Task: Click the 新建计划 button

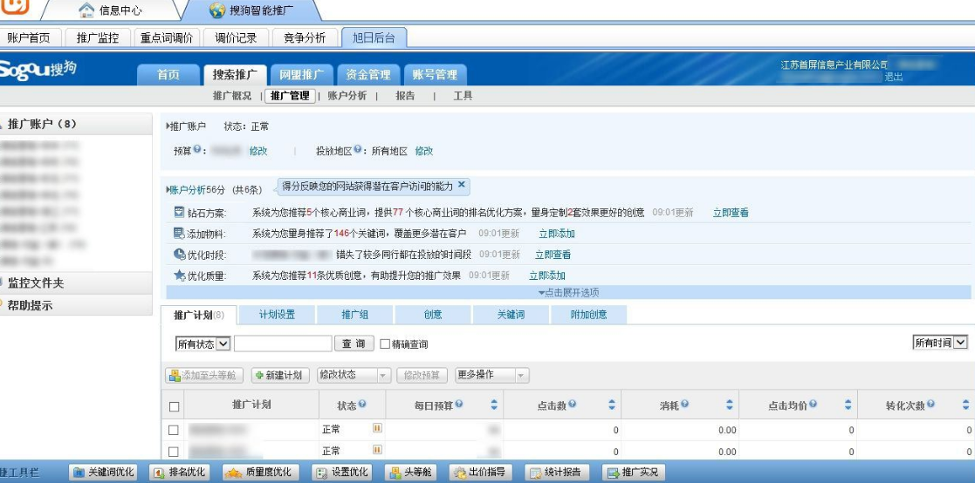Action: click(x=280, y=376)
